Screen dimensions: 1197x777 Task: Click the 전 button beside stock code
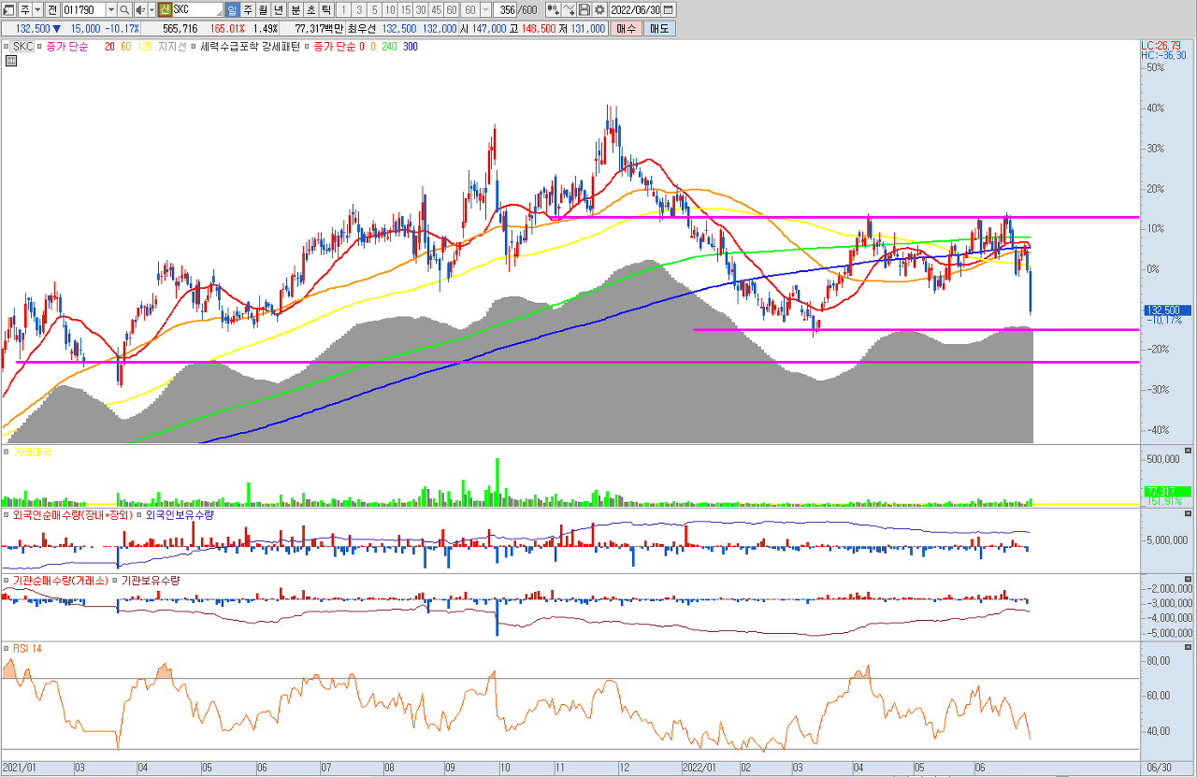[x=52, y=10]
